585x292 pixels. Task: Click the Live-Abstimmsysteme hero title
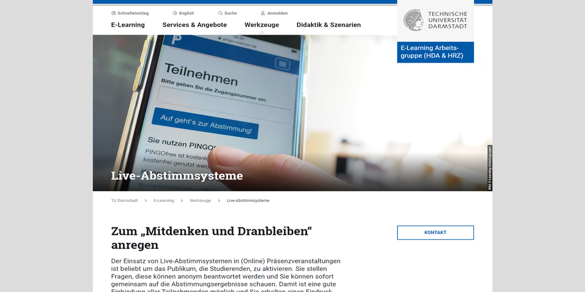pyautogui.click(x=177, y=175)
